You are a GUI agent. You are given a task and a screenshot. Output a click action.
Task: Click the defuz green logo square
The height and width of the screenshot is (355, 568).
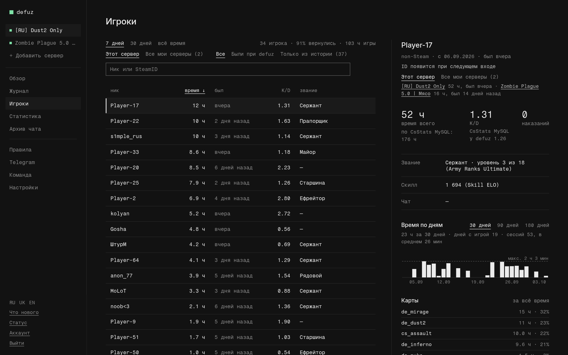[x=11, y=12]
